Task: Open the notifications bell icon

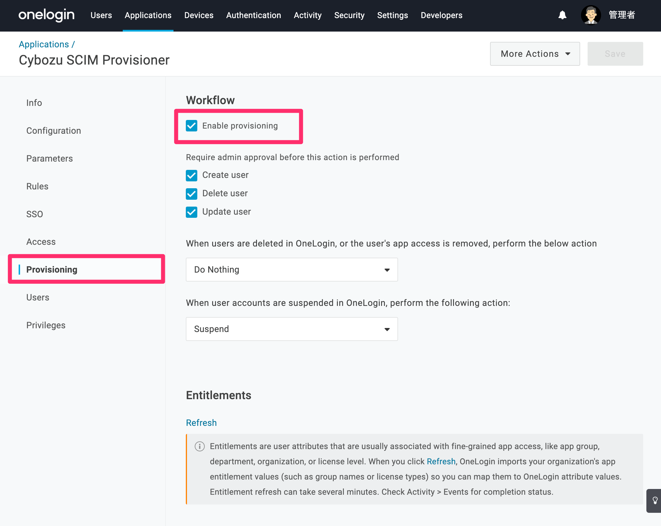Action: pos(562,15)
